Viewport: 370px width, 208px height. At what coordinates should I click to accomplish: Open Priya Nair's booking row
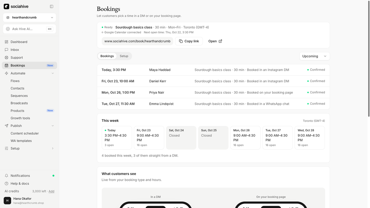coord(213,92)
